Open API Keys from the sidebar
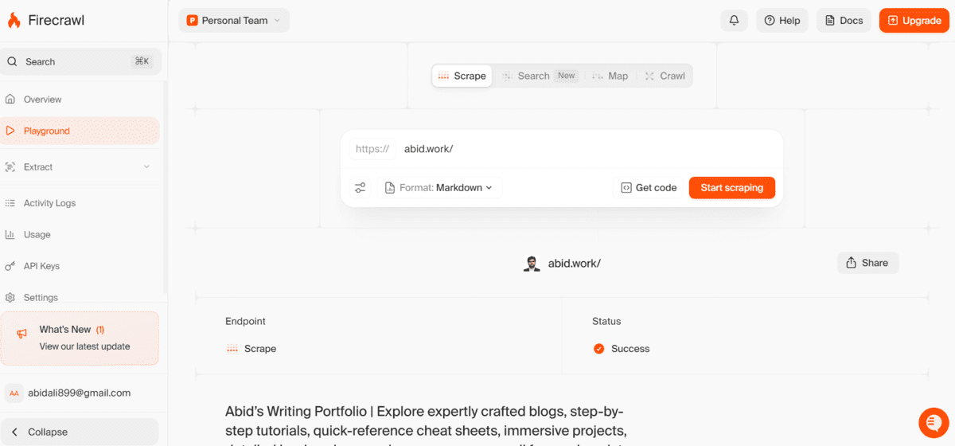 tap(41, 266)
